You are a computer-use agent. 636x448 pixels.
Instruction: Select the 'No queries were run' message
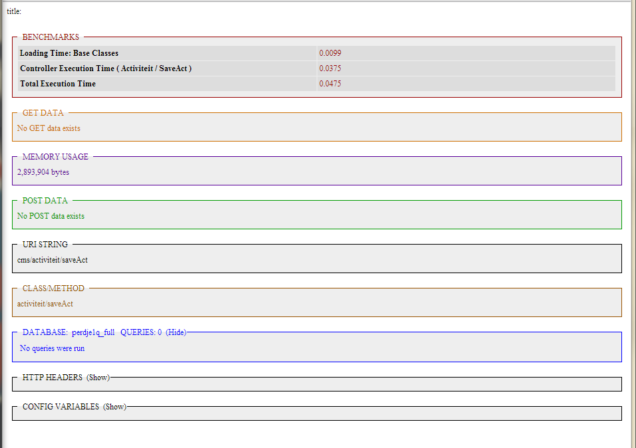[x=53, y=348]
